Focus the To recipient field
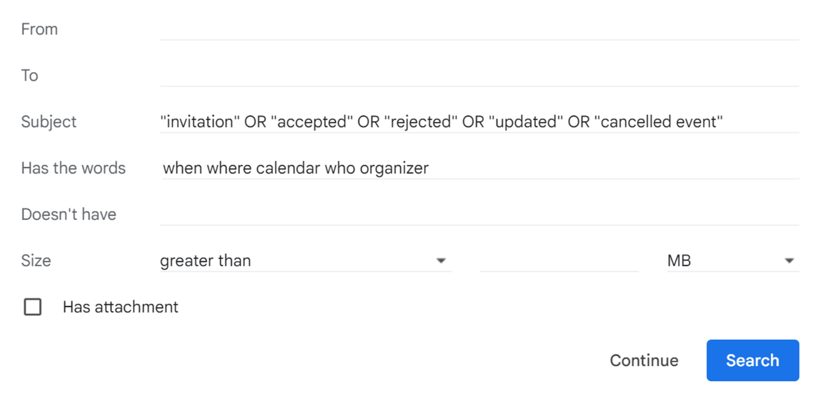The image size is (821, 397). tap(479, 75)
